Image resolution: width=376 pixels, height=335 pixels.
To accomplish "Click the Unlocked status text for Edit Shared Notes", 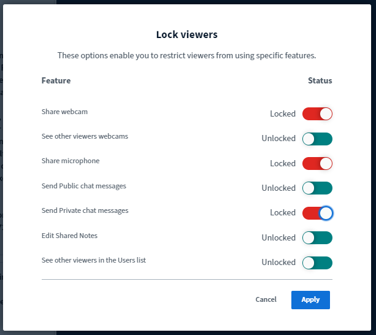I will click(278, 237).
